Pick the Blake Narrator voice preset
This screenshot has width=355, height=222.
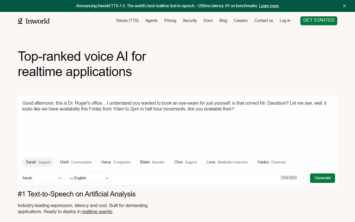tap(152, 162)
